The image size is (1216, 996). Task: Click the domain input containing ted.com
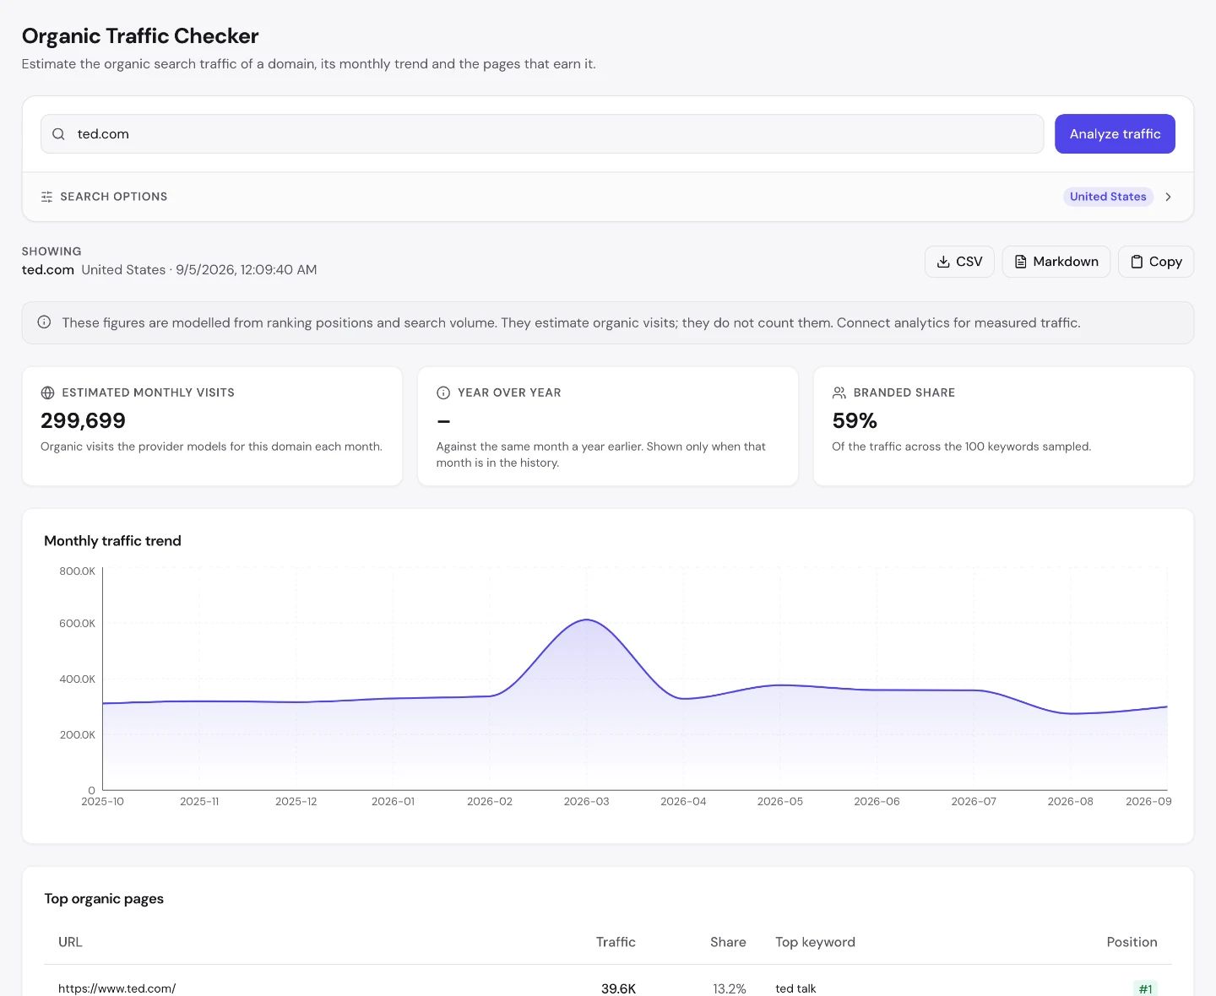542,134
